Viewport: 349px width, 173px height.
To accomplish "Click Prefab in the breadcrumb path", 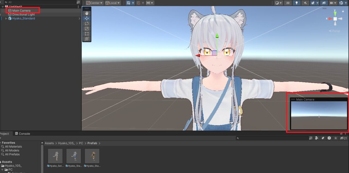I will click(92, 143).
